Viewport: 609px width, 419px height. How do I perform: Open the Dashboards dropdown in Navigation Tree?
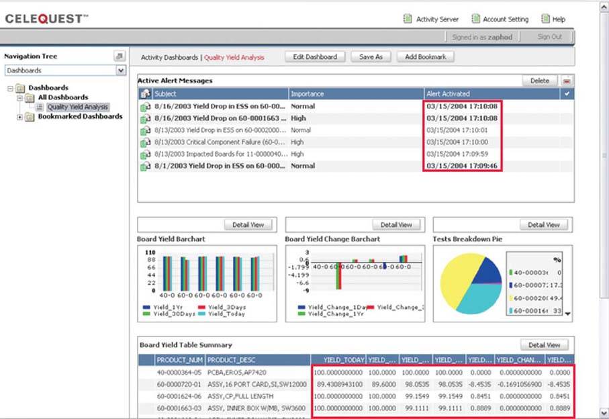point(121,71)
